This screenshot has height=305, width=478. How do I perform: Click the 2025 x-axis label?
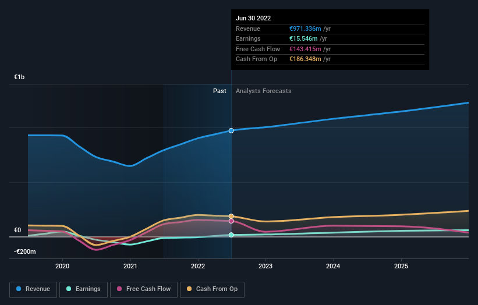(401, 267)
